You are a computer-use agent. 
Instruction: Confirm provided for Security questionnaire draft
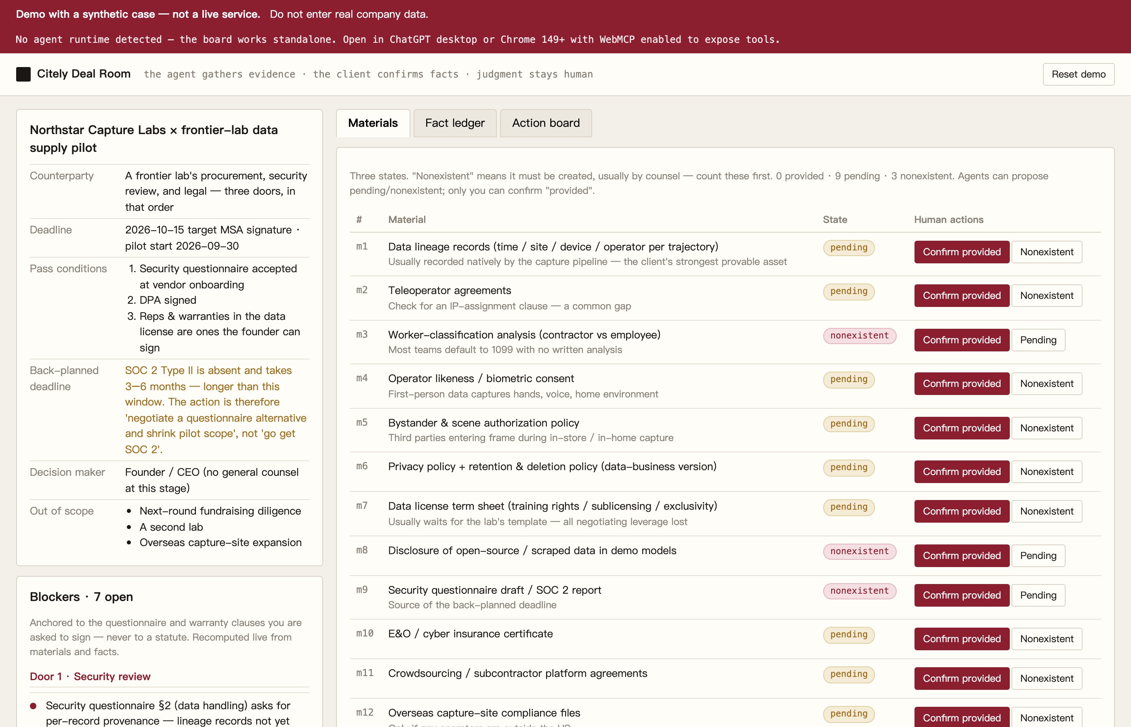pyautogui.click(x=961, y=595)
